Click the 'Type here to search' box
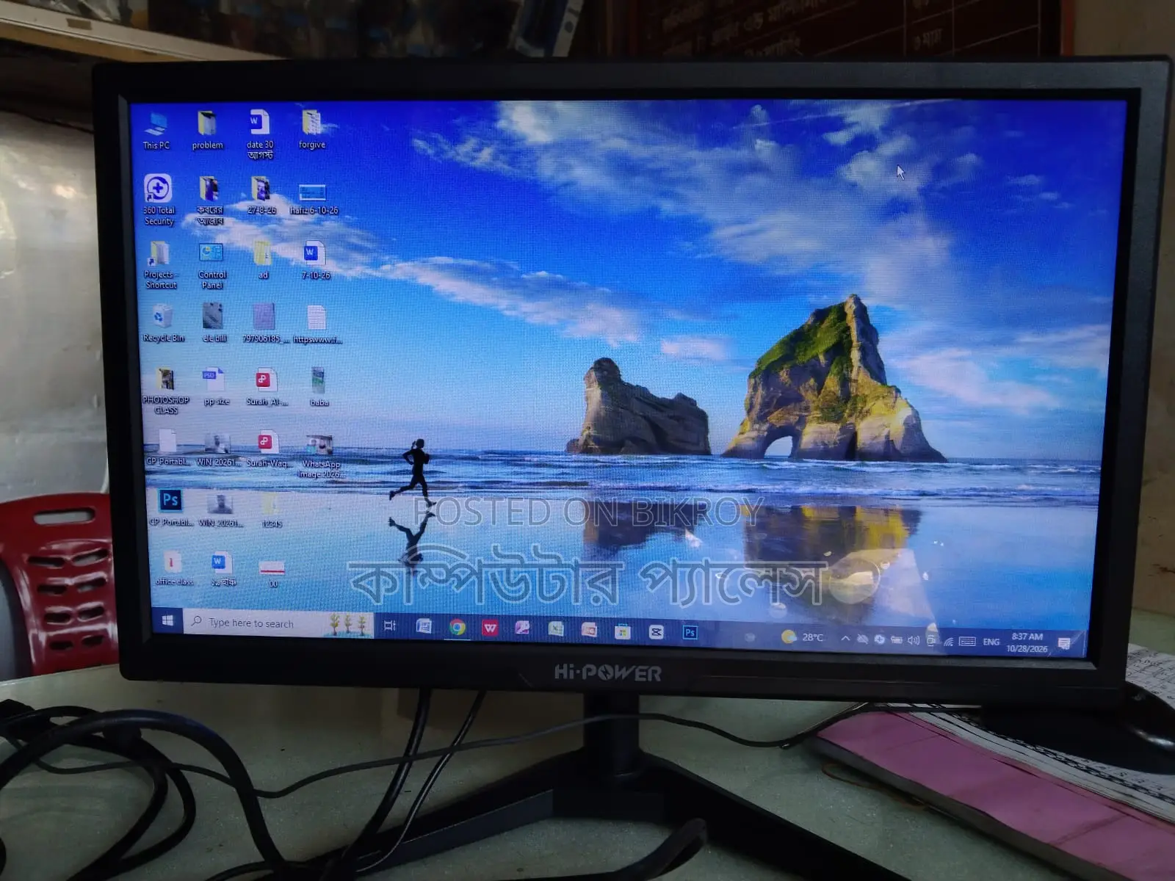The image size is (1175, 881). (279, 623)
